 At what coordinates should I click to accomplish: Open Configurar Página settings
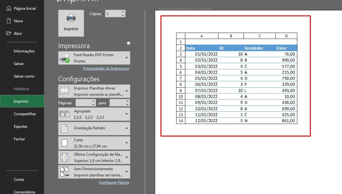coord(114,182)
